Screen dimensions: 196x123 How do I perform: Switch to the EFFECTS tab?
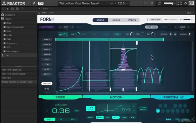pyautogui.click(x=132, y=20)
